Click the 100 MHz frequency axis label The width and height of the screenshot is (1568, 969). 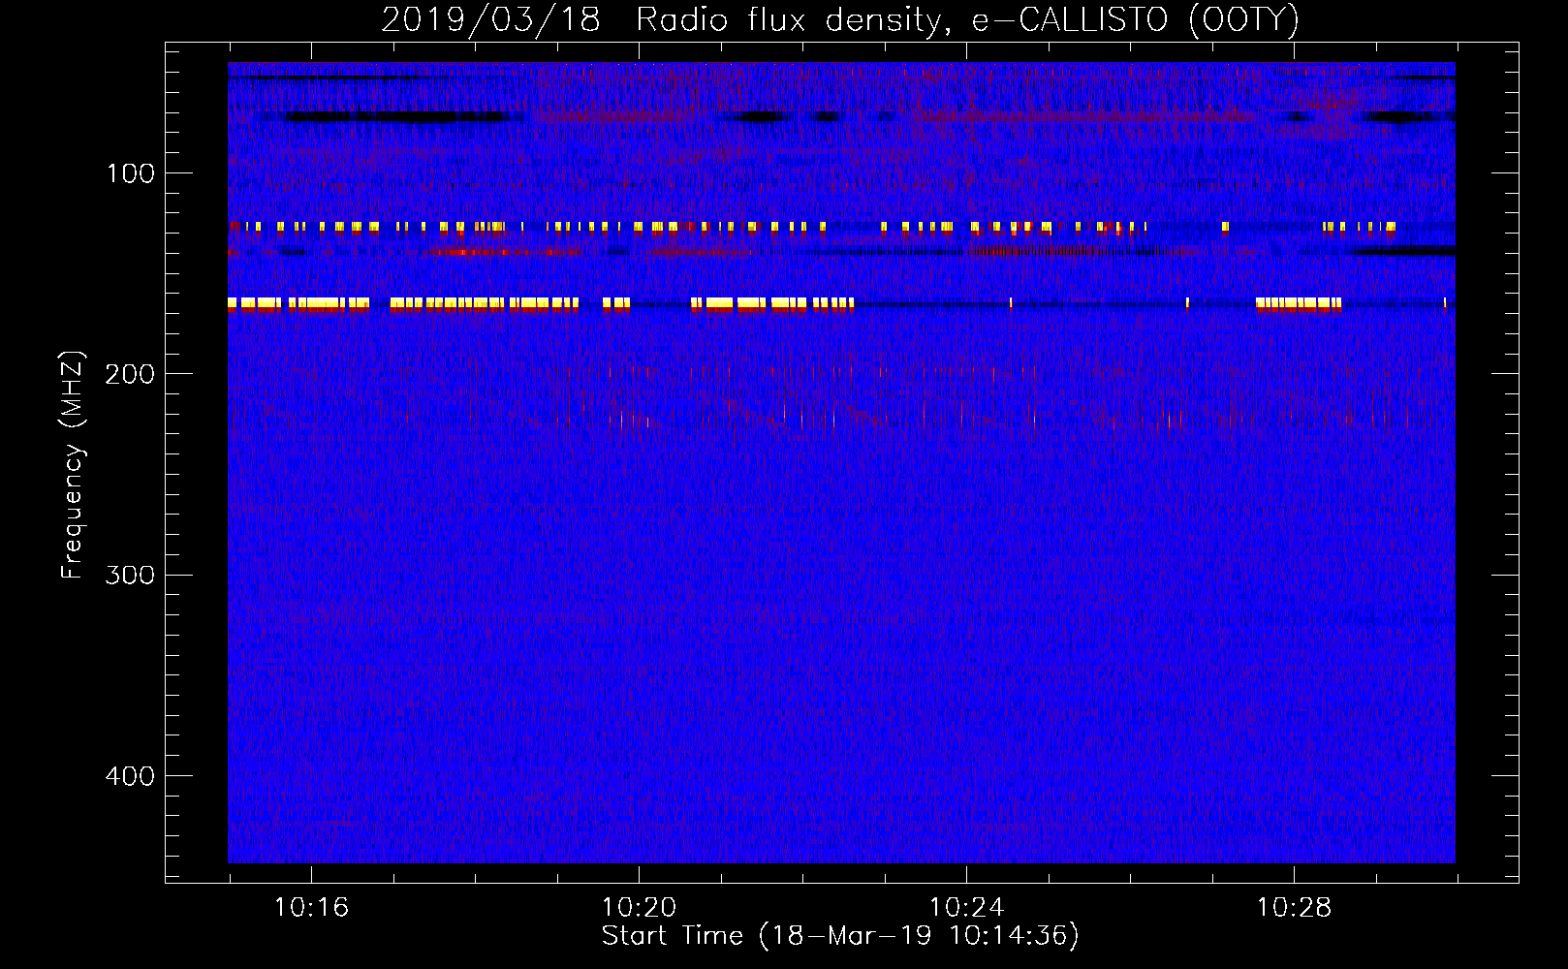pyautogui.click(x=131, y=173)
